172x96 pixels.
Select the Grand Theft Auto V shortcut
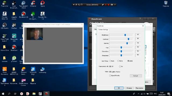(5, 38)
